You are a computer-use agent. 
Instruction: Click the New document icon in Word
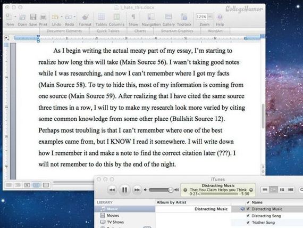(9, 17)
